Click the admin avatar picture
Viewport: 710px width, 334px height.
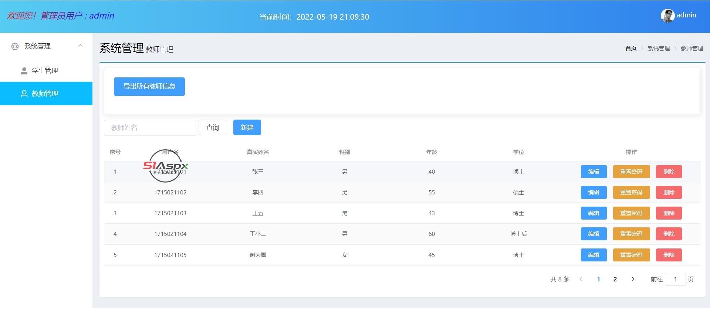667,16
